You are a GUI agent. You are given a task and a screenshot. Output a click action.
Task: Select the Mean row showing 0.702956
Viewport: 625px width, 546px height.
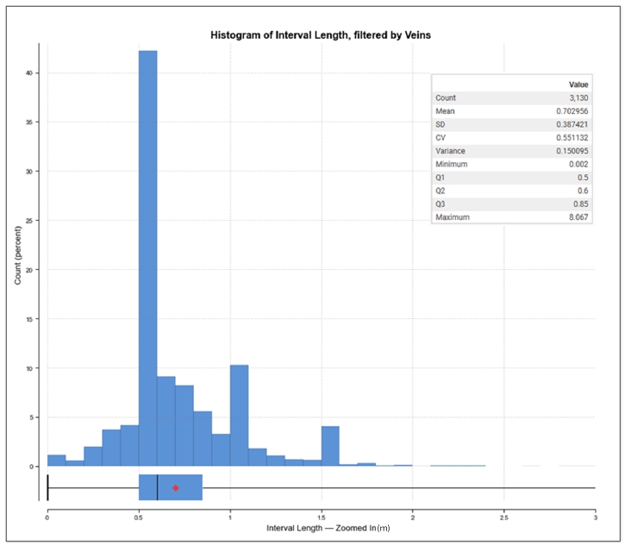coord(512,111)
